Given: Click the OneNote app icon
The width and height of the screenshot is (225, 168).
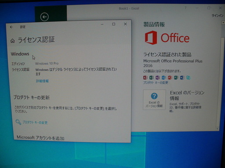Looking at the screenshot, I should (157, 77).
